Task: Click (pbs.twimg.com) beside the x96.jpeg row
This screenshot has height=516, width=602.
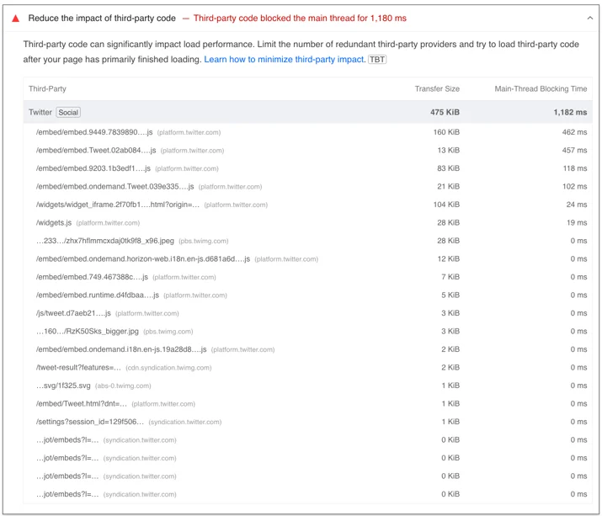Action: (x=204, y=241)
